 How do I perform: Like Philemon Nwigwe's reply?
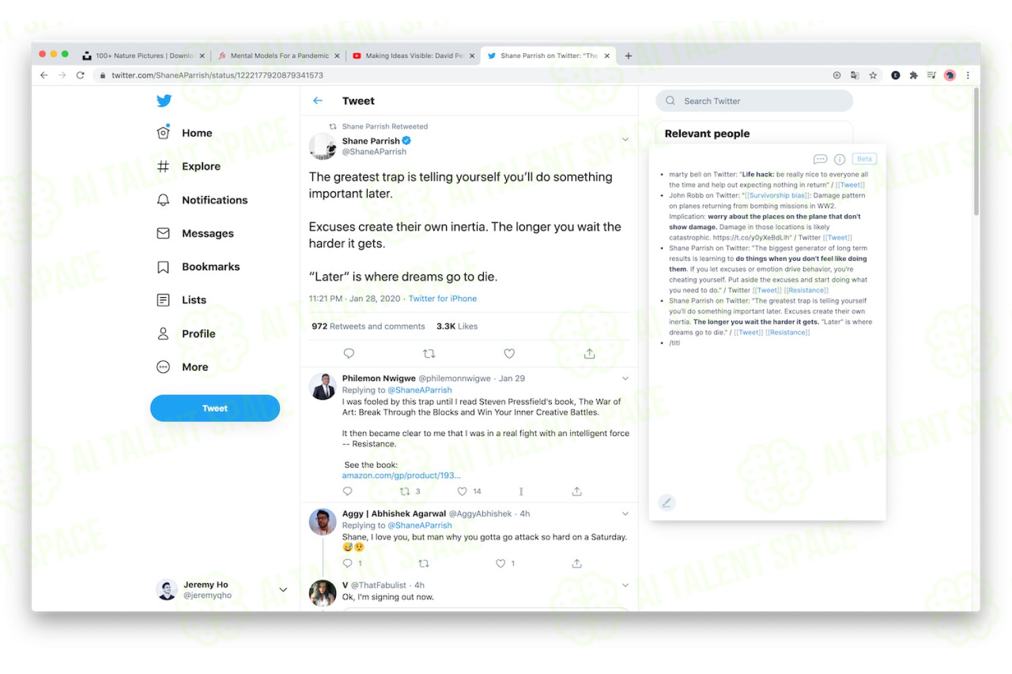[462, 491]
